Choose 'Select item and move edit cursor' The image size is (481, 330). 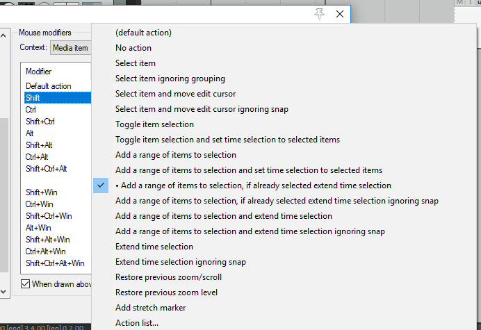[176, 94]
